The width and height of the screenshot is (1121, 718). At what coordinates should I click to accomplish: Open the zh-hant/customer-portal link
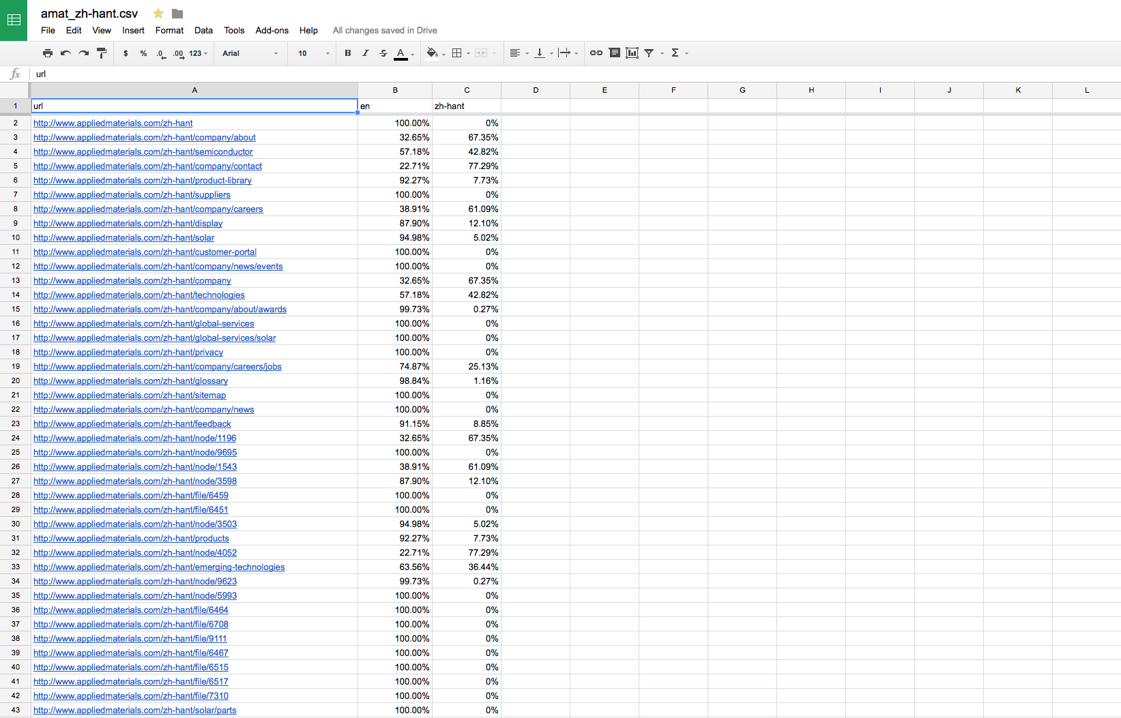(145, 252)
